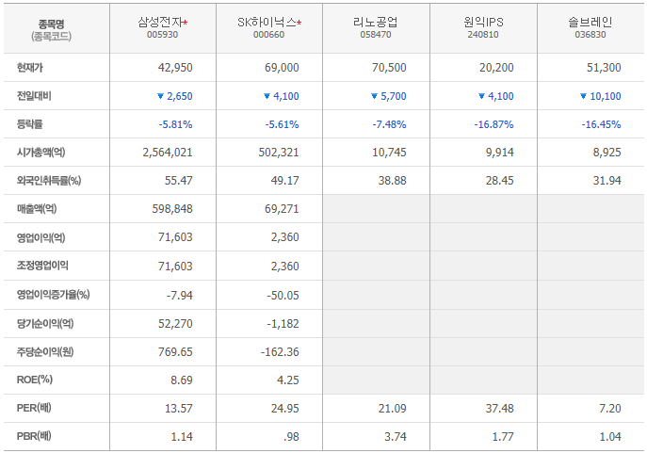Click the -16.45% change rate
Viewport: 647px width, 453px height.
point(601,124)
